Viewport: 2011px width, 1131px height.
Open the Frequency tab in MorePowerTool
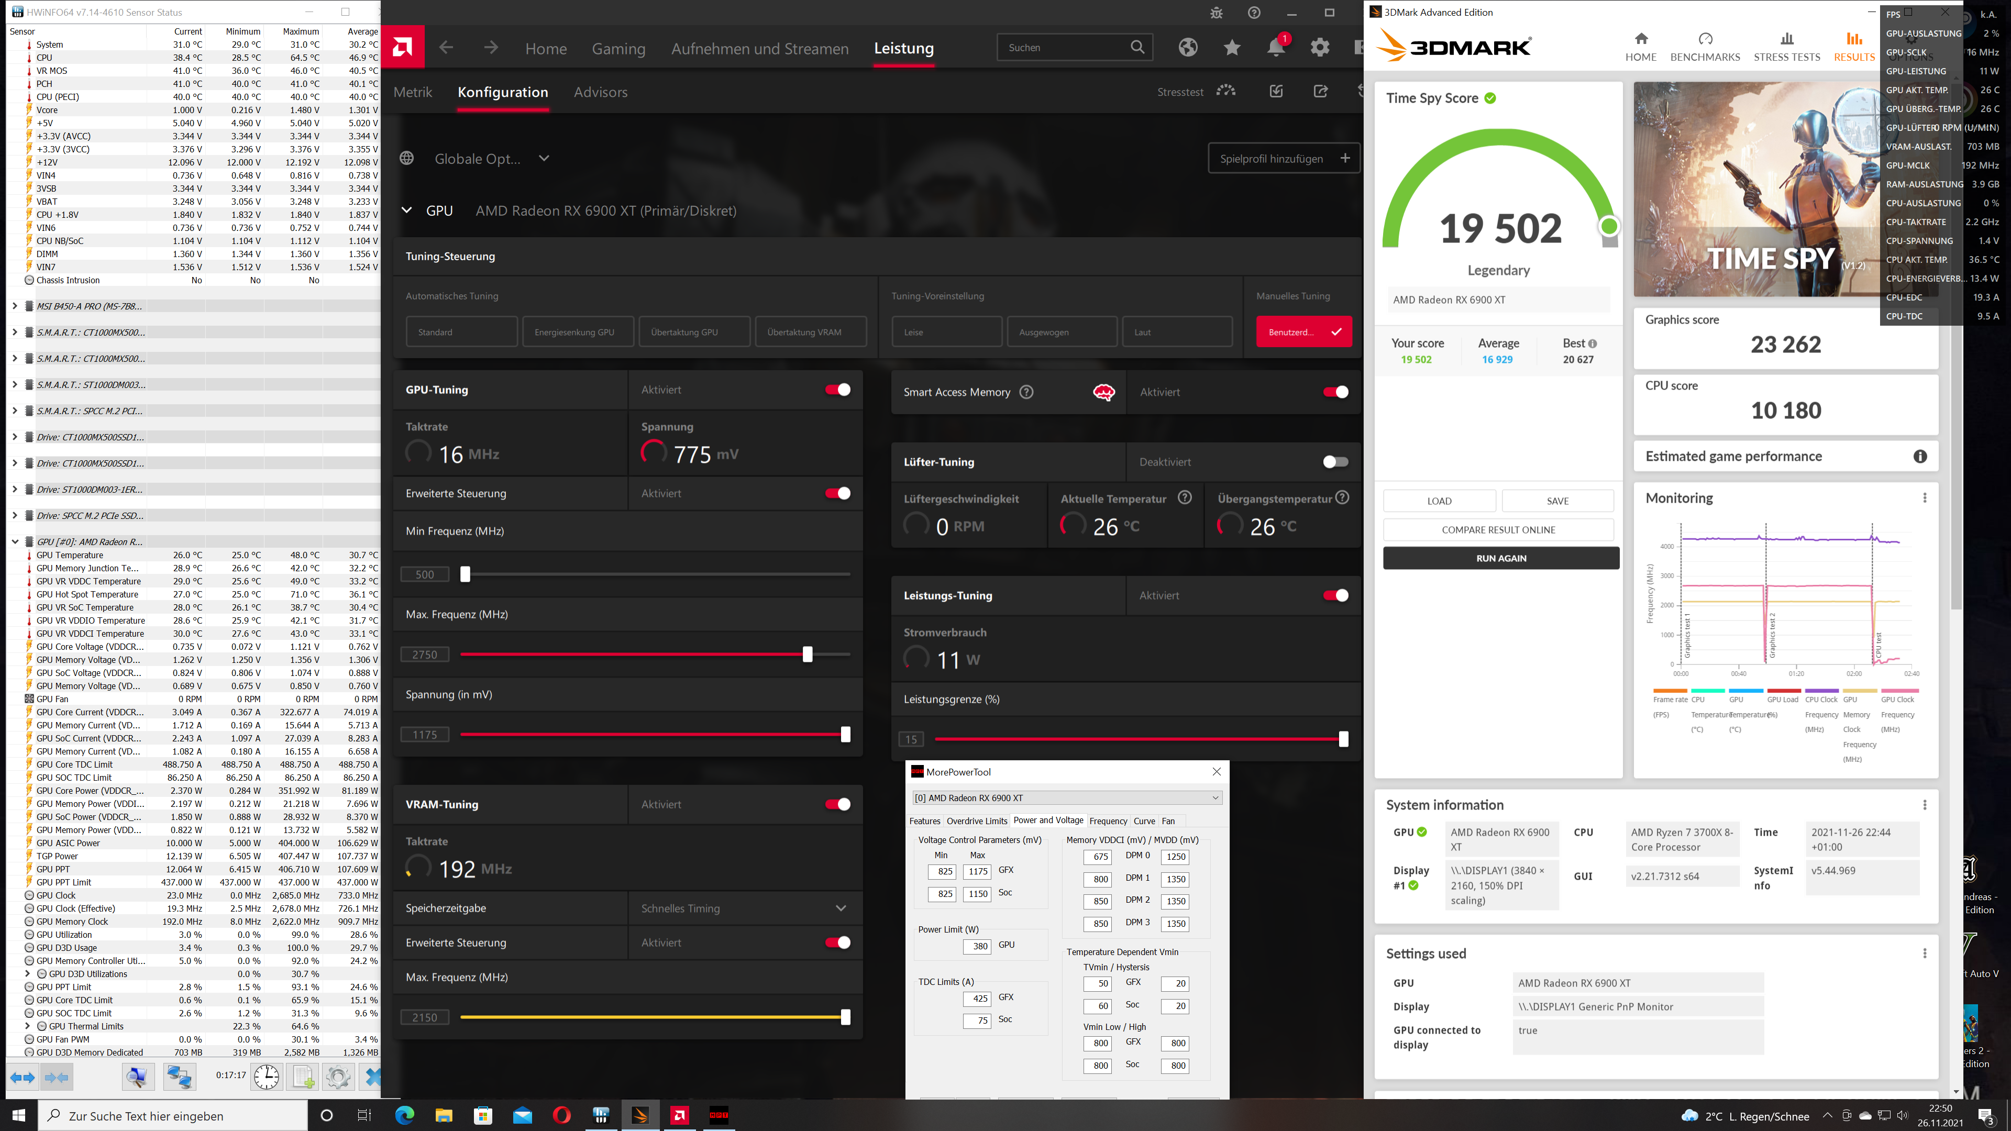(x=1108, y=821)
